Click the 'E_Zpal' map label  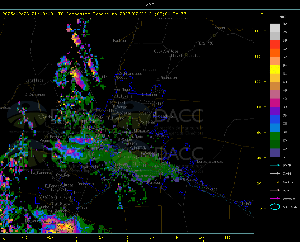tap(65, 197)
